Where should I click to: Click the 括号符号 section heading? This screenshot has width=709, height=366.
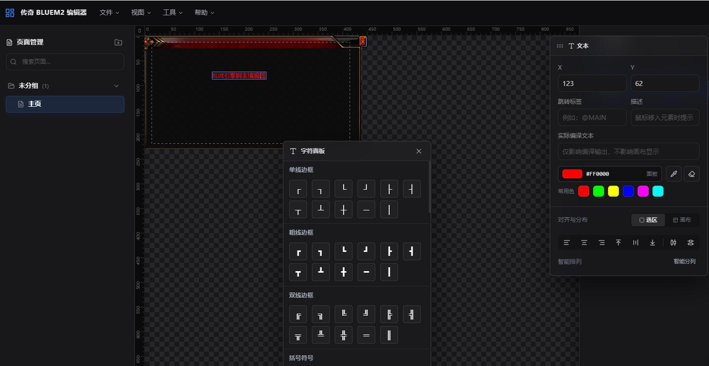pyautogui.click(x=301, y=358)
